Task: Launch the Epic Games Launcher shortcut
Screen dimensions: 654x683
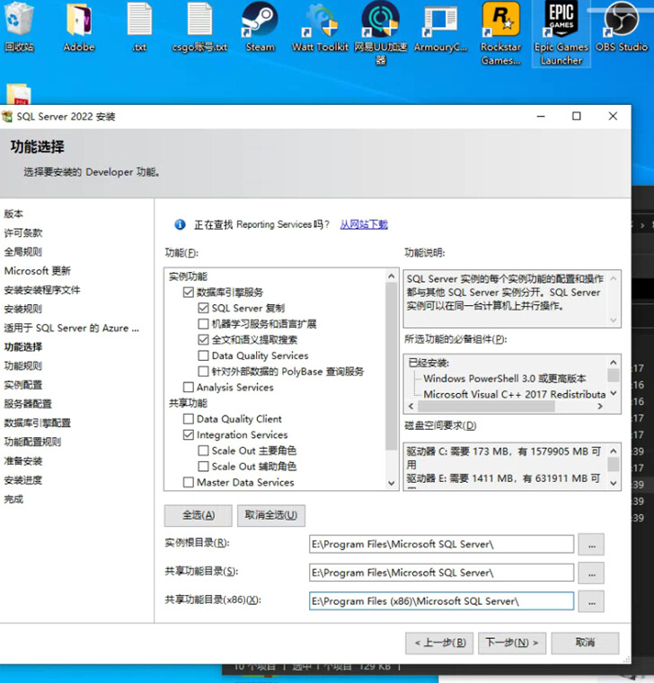Action: (x=561, y=33)
